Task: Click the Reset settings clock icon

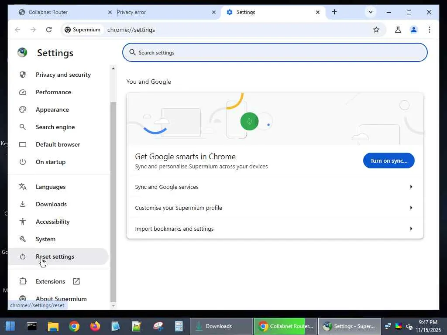Action: click(x=23, y=256)
